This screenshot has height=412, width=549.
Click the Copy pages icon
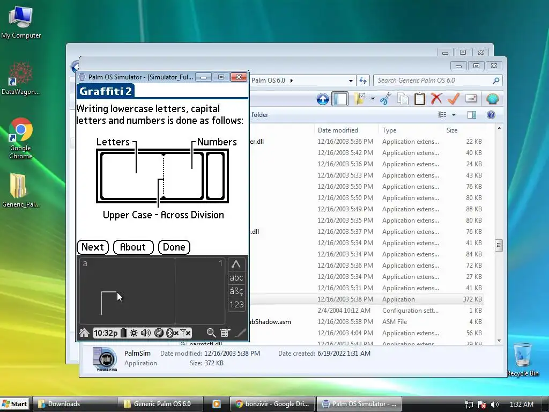(x=403, y=99)
